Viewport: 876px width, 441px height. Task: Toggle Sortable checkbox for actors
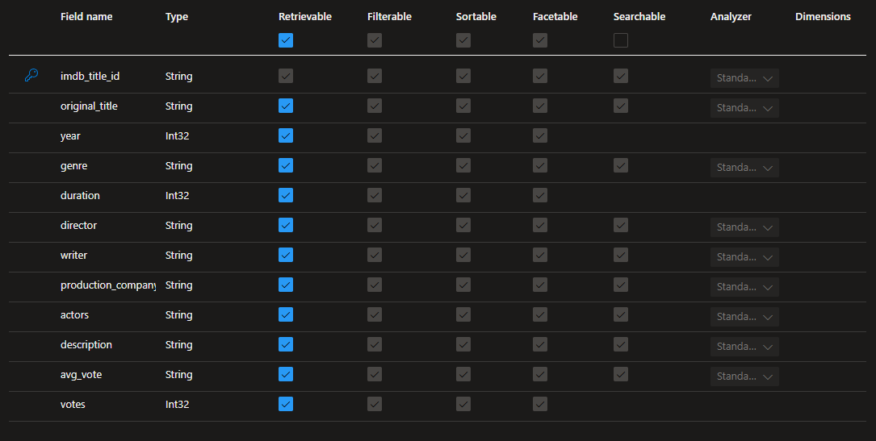click(463, 314)
